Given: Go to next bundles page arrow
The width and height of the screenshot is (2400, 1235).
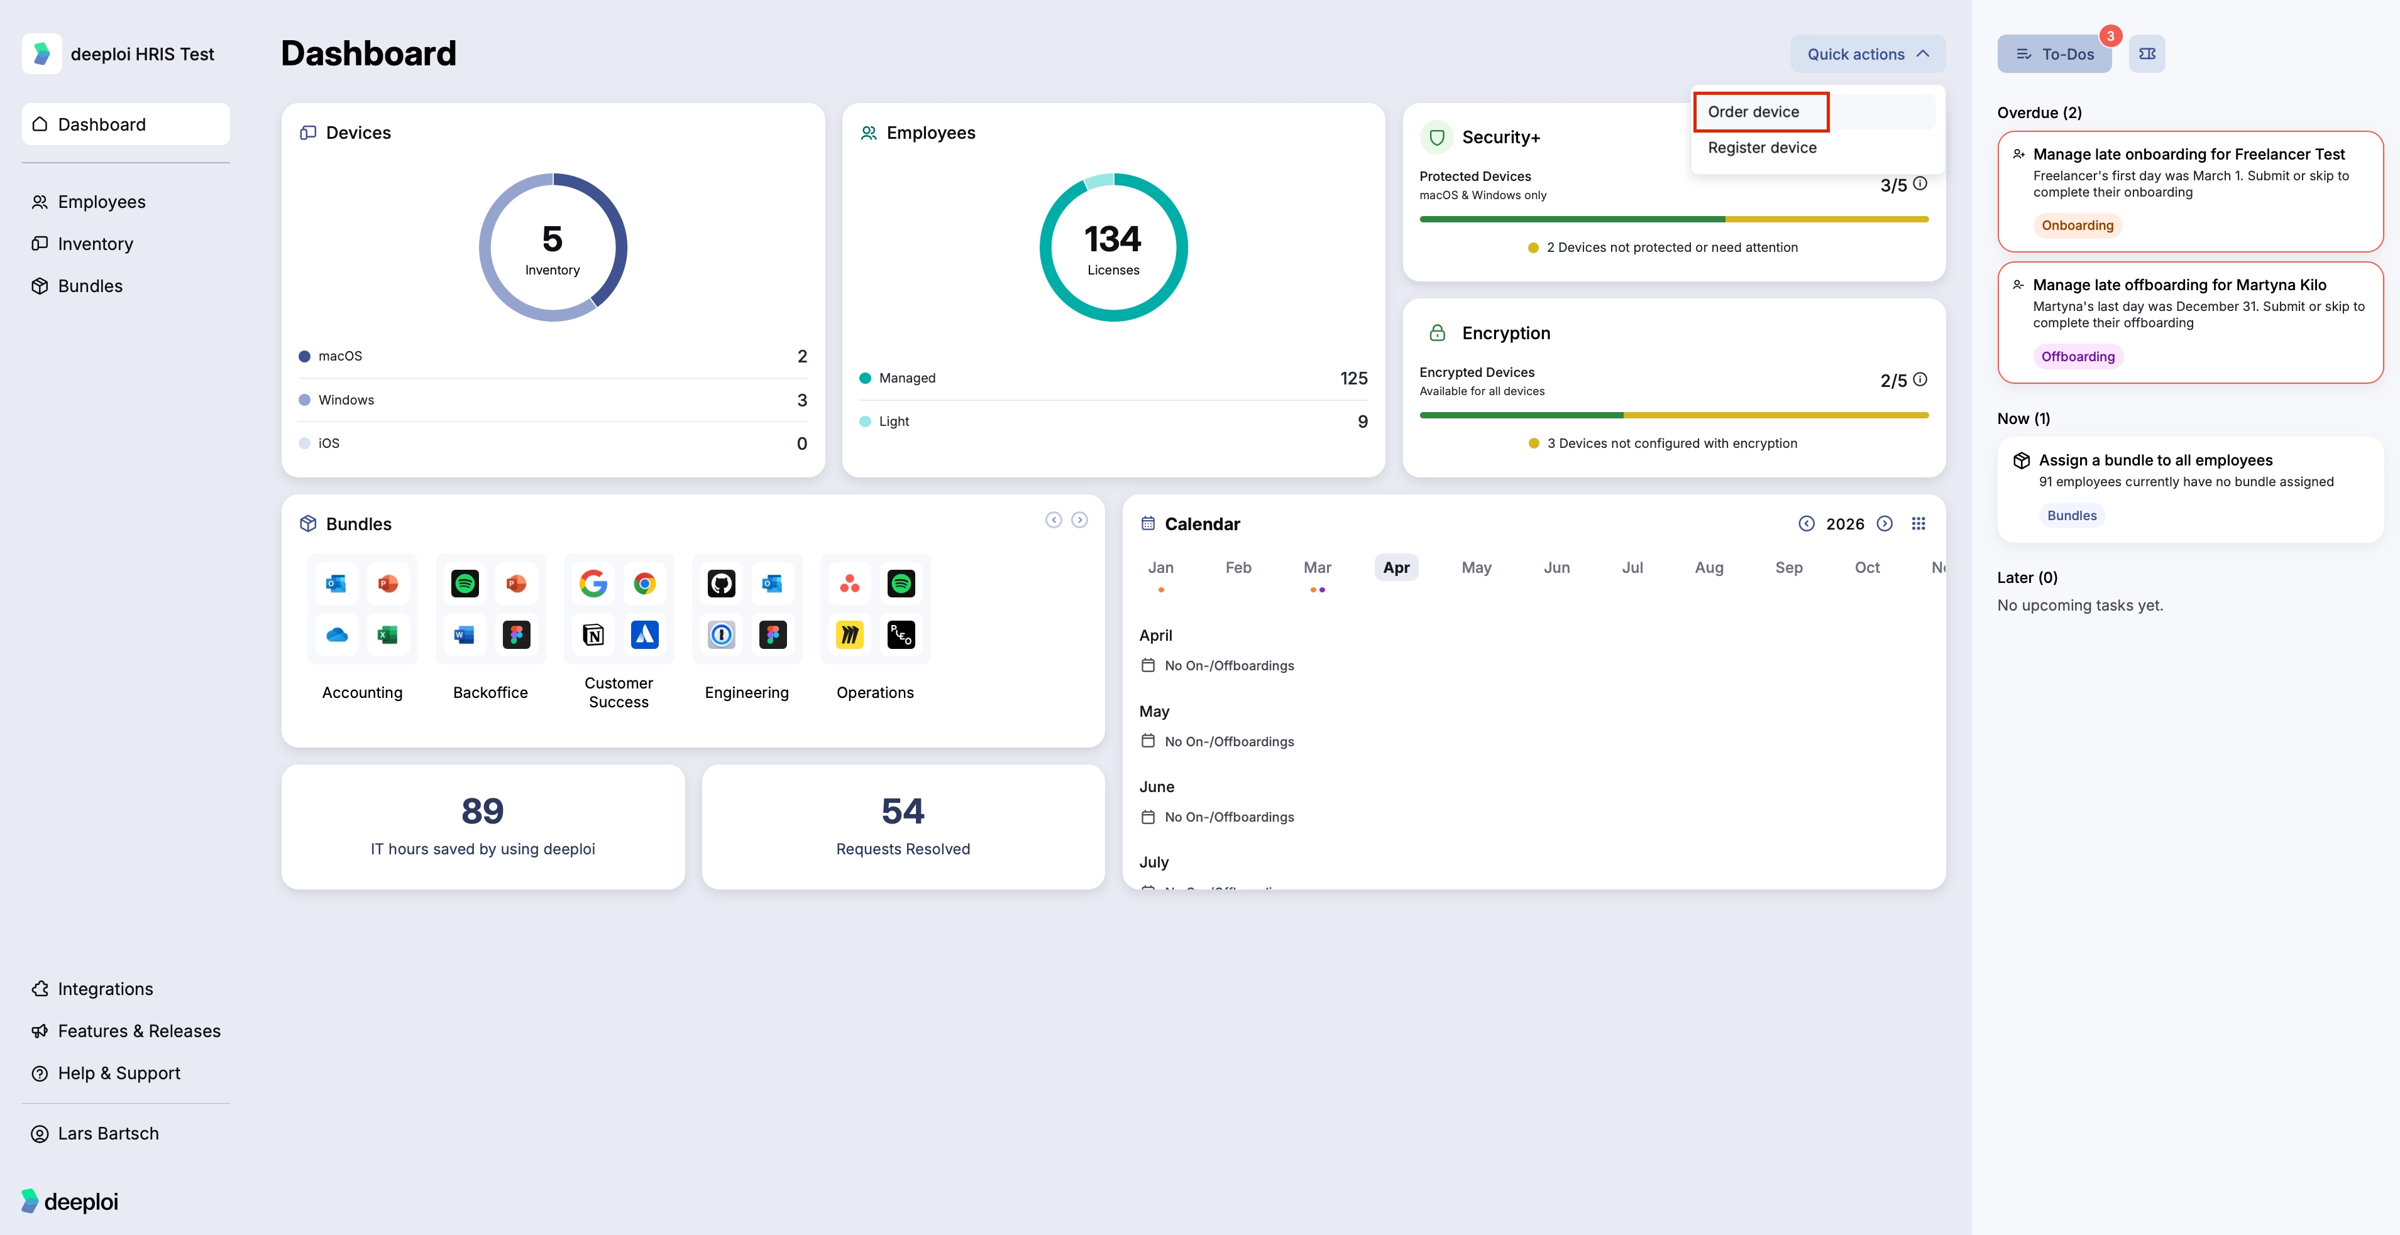Looking at the screenshot, I should pyautogui.click(x=1080, y=521).
